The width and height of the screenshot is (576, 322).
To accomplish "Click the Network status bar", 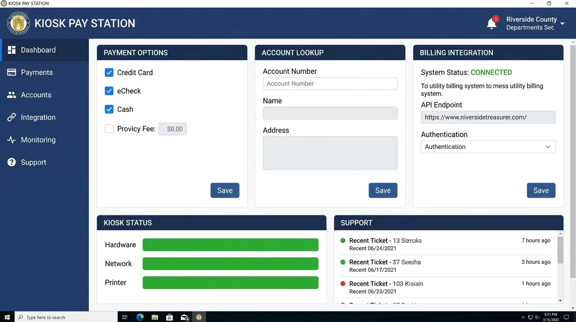I will [230, 264].
